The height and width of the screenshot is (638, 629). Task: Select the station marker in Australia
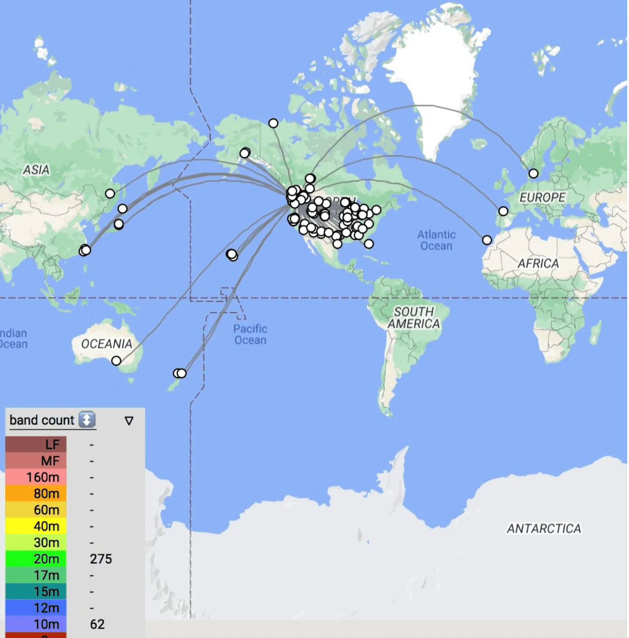tap(116, 361)
